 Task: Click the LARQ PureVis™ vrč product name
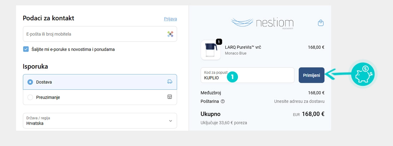tap(243, 47)
